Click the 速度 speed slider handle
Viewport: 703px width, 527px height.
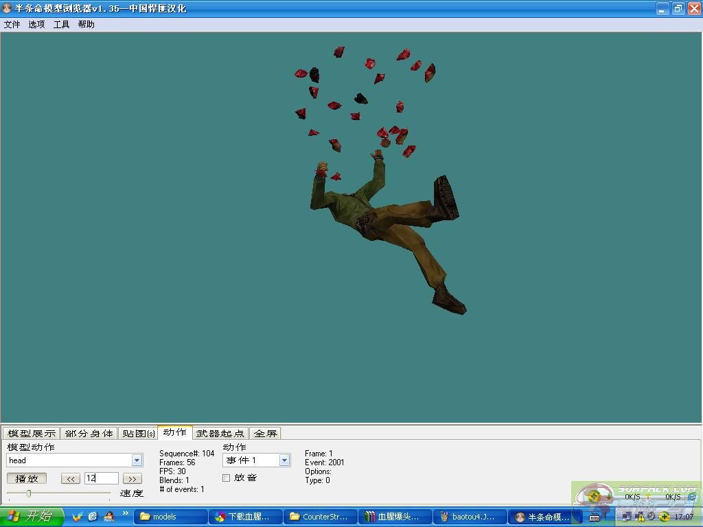click(29, 493)
